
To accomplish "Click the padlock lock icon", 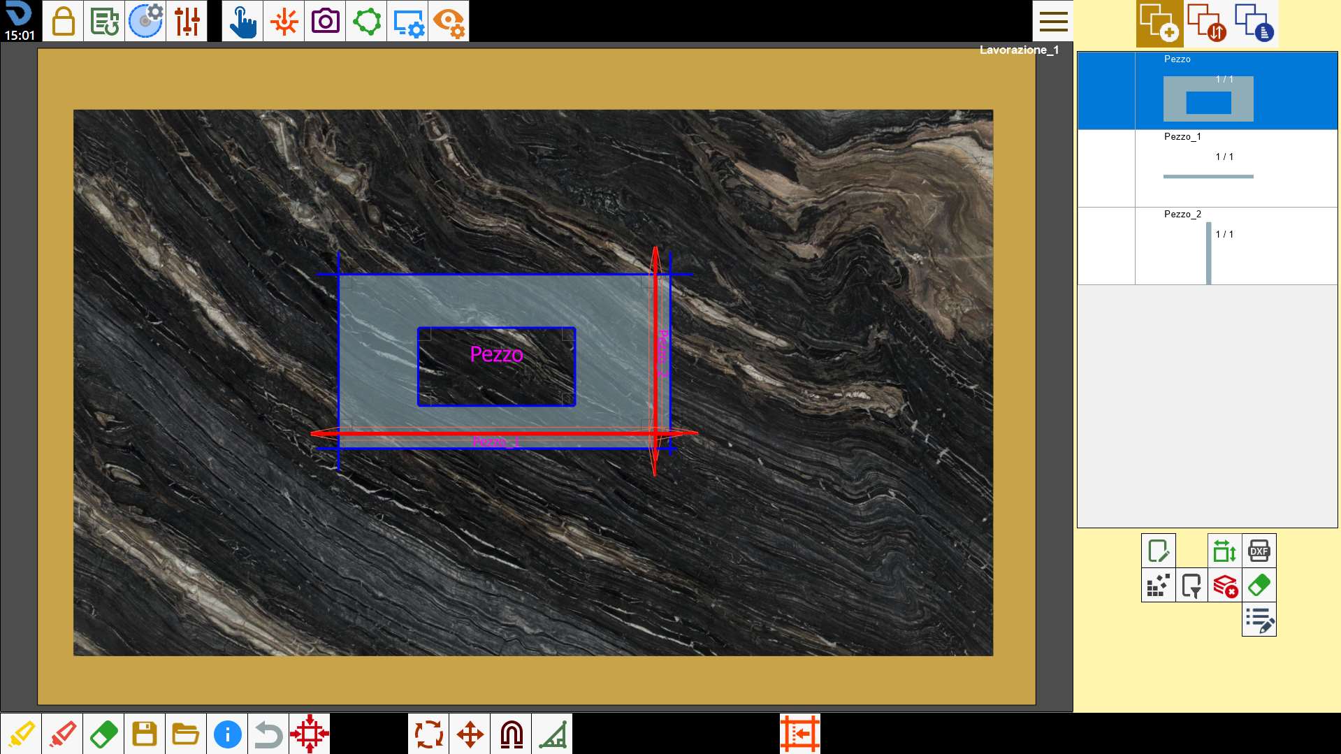I will [63, 21].
